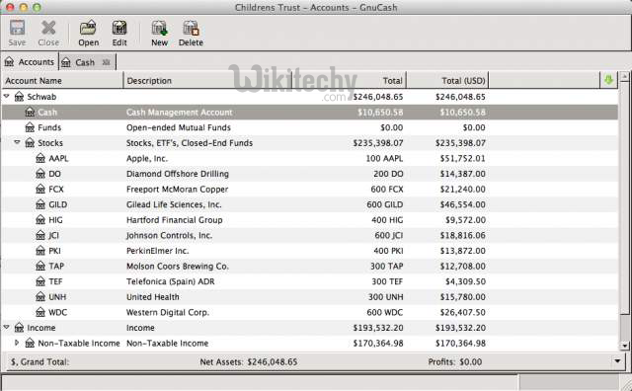Close the Cash tab with its x
Viewport: 632px width, 391px height.
pyautogui.click(x=106, y=62)
